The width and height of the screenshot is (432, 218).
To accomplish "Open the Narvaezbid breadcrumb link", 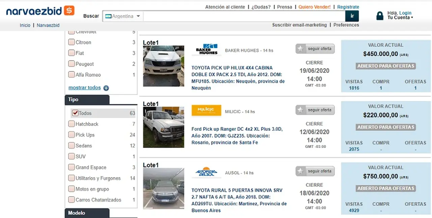I will tap(48, 25).
